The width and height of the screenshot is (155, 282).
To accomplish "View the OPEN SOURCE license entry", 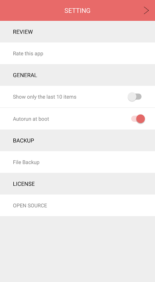I will (77, 206).
